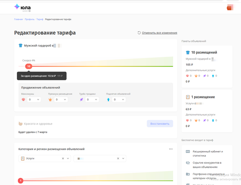Viewport: 241px width, 185px height.
Task: Click crown icon in 10 размещений card
Action: [x=196, y=76]
